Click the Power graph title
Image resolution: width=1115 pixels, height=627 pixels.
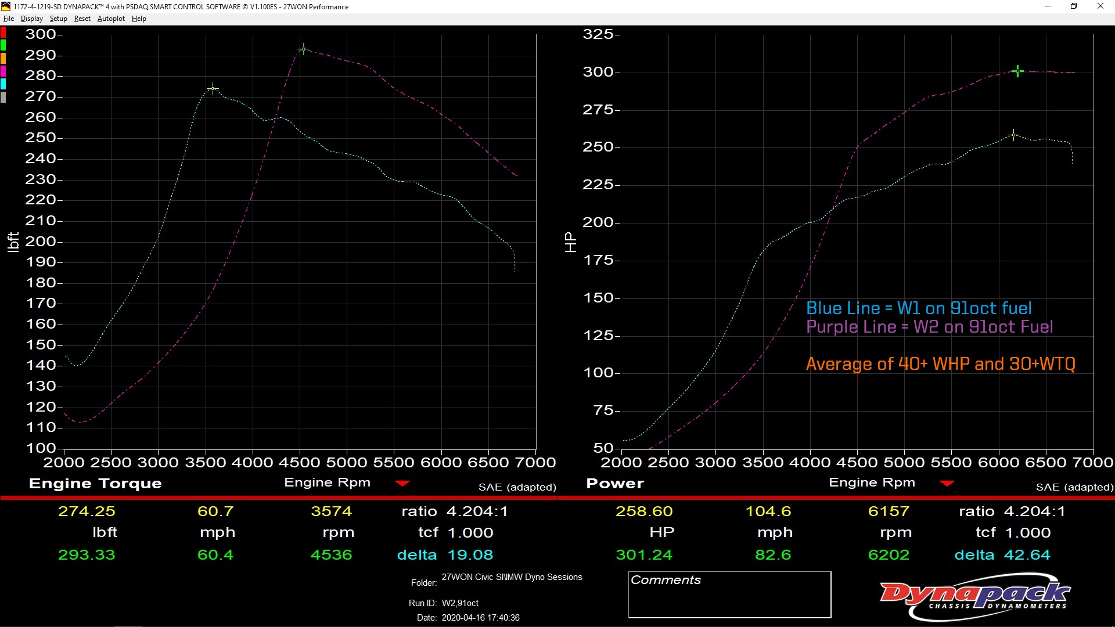[615, 484]
